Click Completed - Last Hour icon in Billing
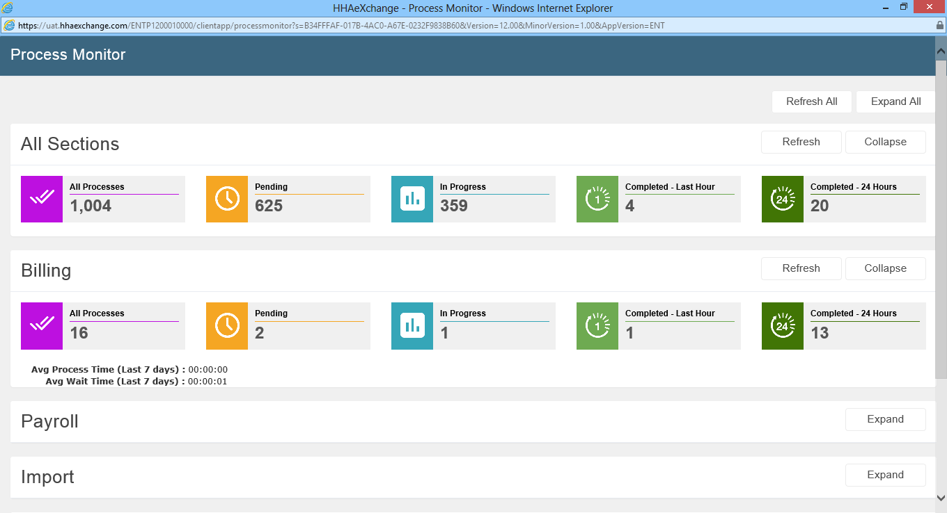Screen dimensions: 947x513 pos(597,325)
